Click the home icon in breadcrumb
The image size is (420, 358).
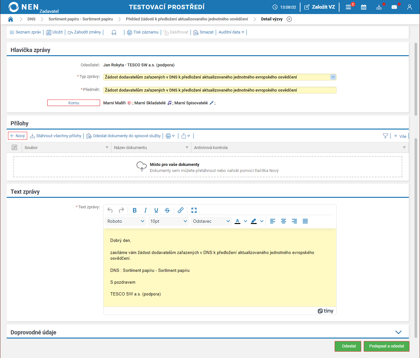11,19
